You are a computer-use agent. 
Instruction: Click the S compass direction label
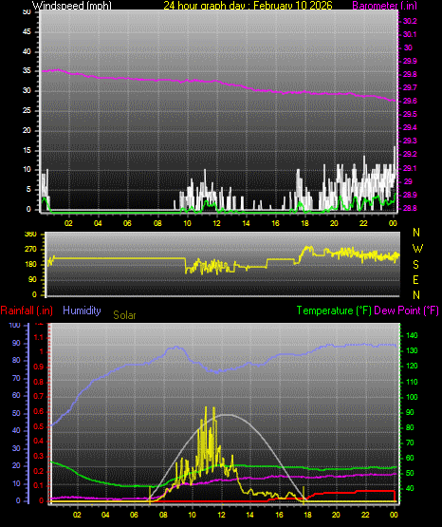tap(415, 265)
